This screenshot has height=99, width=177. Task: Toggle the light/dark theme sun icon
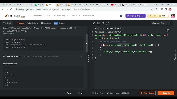(x=94, y=23)
